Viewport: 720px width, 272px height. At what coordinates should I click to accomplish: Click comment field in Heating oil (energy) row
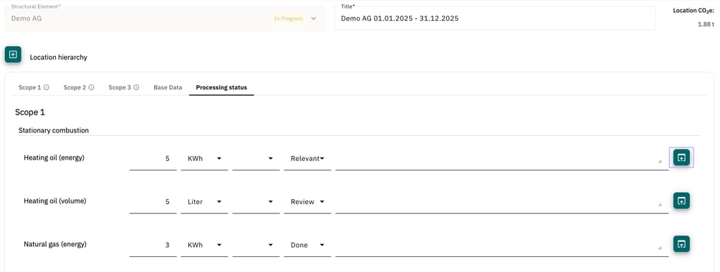[502, 159]
